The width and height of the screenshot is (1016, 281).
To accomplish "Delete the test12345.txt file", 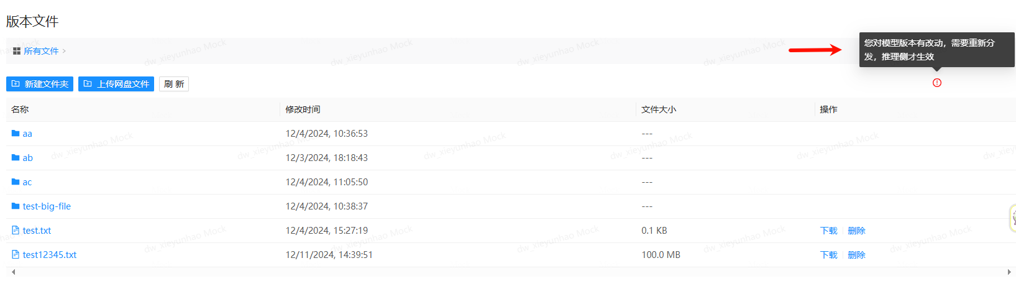I will (856, 255).
